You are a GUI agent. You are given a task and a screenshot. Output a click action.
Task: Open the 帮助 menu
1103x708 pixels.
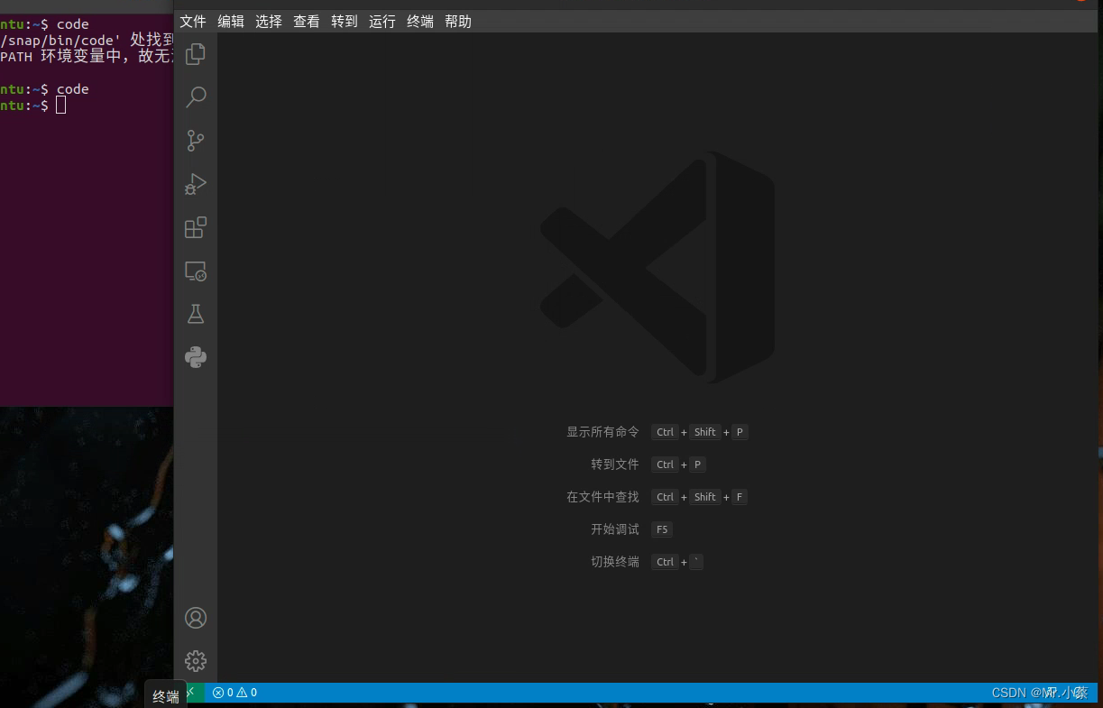tap(458, 22)
